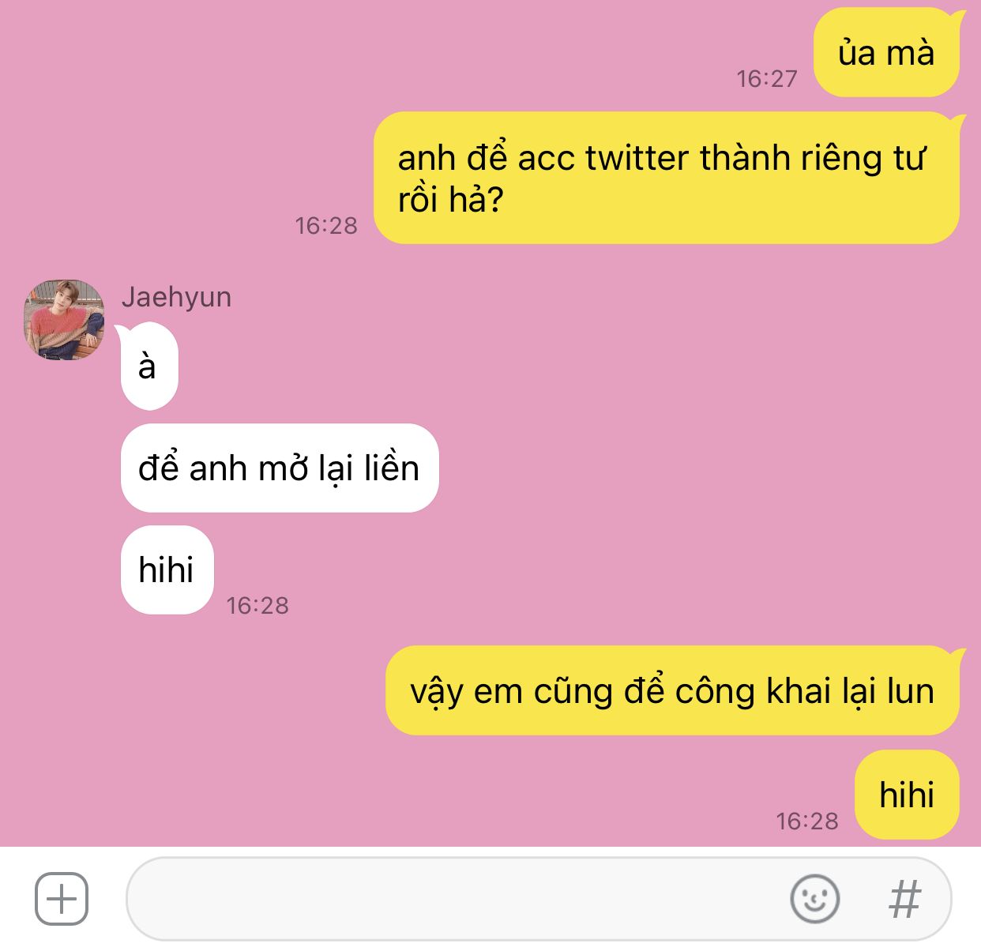Select the 'ủa mà' message bubble
Image resolution: width=981 pixels, height=951 pixels.
coord(886,53)
